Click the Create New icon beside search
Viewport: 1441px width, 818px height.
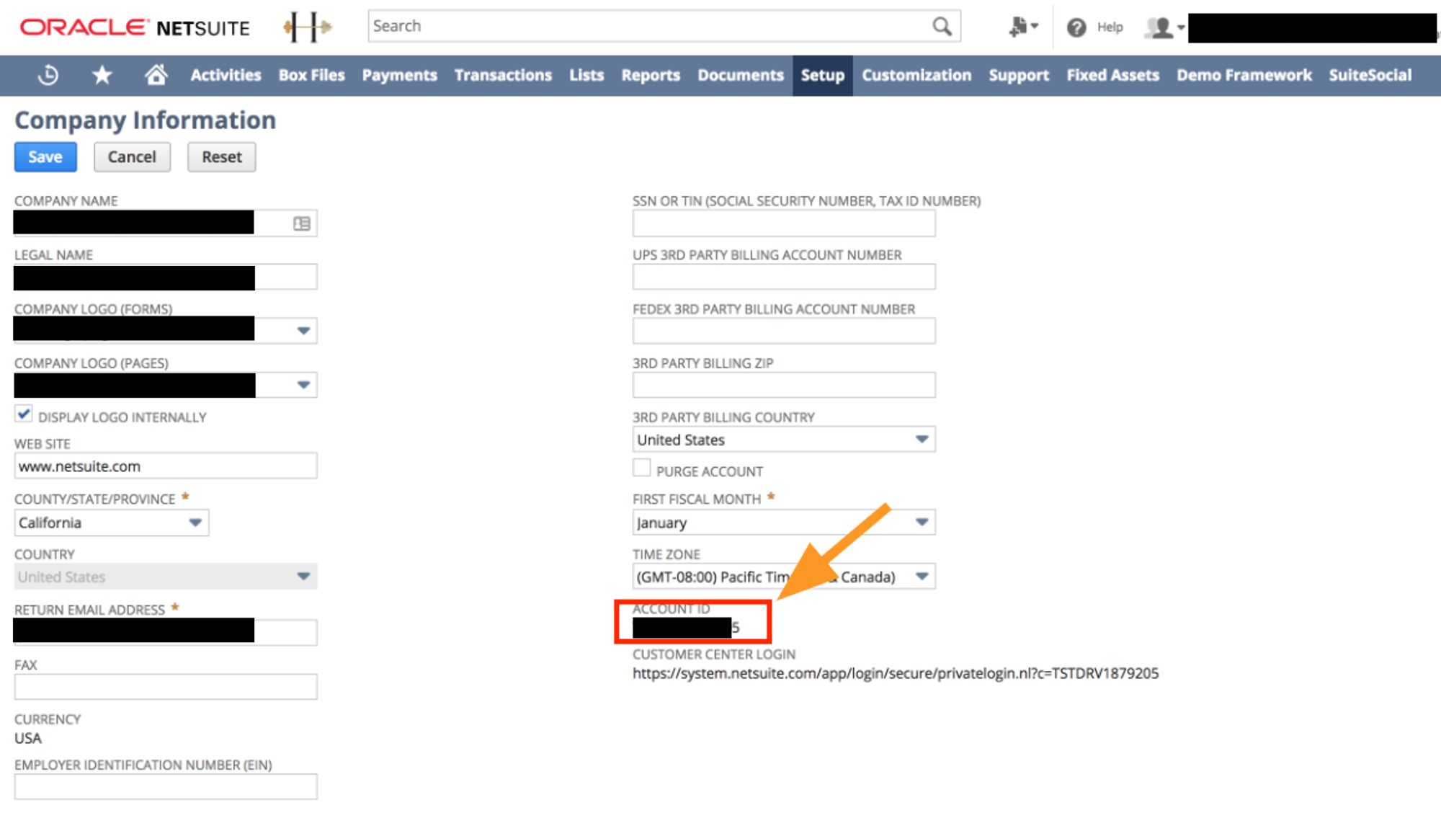(x=1020, y=27)
